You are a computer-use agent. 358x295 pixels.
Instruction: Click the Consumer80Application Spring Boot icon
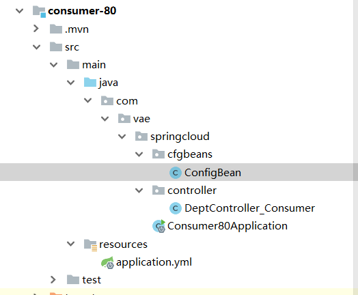click(159, 226)
